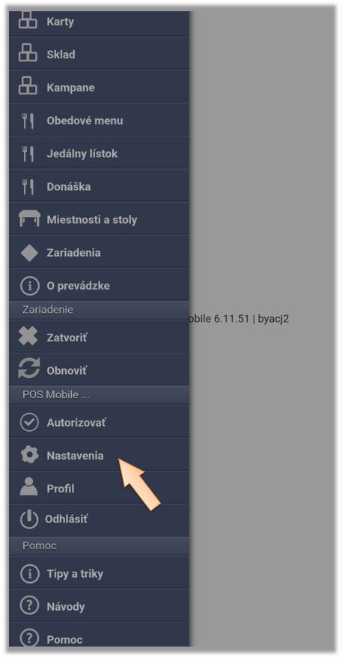Image resolution: width=342 pixels, height=660 pixels.
Task: Click the table icon for Miestnosti a stoly
Action: point(29,219)
